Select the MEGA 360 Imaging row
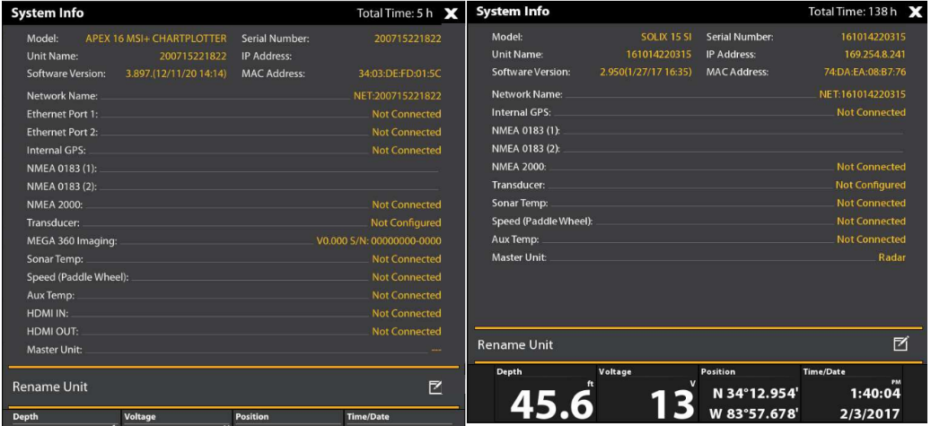Screen dimensions: 931x426 tap(234, 241)
